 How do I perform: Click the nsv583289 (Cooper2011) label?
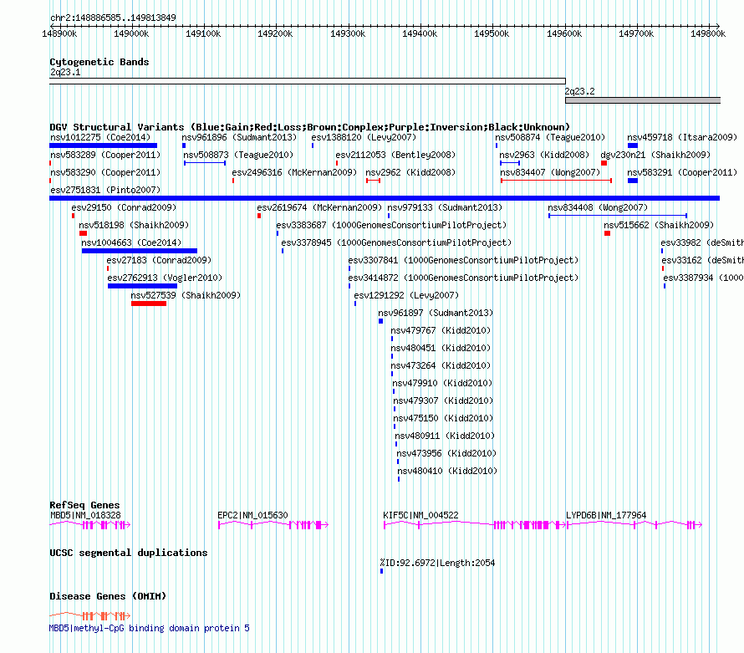(105, 155)
